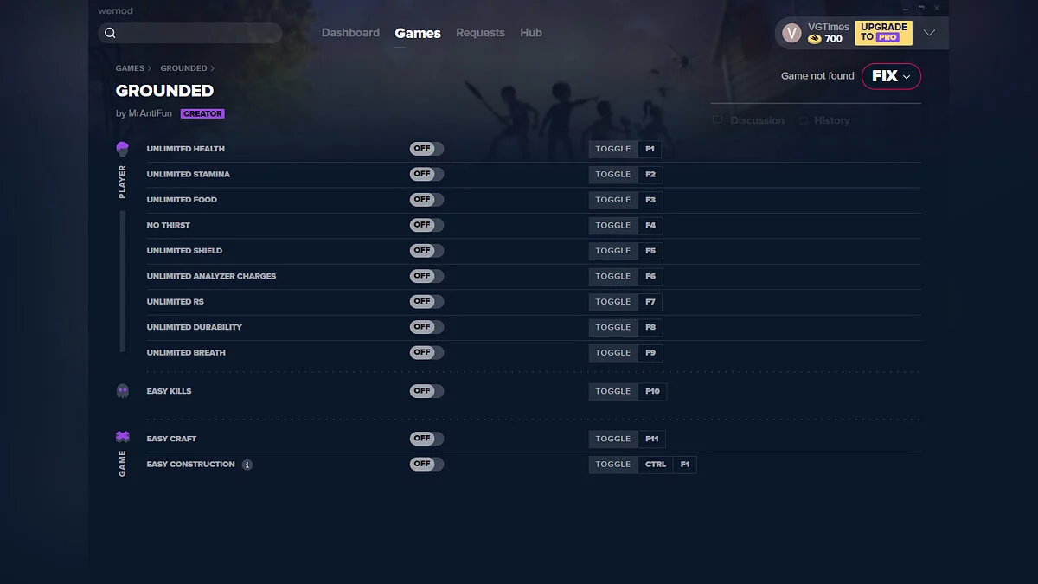Click the VGTimes user avatar icon
The height and width of the screenshot is (584, 1038).
tap(791, 33)
